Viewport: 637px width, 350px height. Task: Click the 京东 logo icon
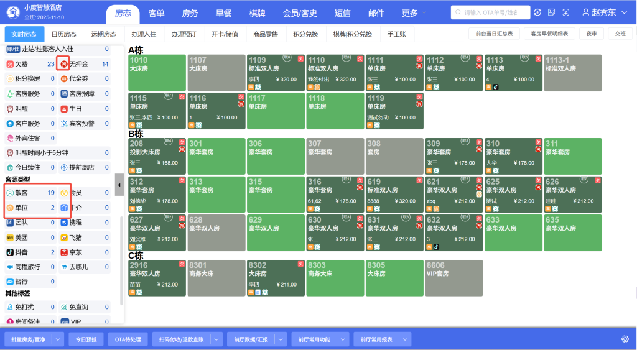click(64, 252)
